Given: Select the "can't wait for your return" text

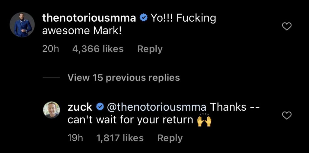Looking at the screenshot, I should point(130,120).
